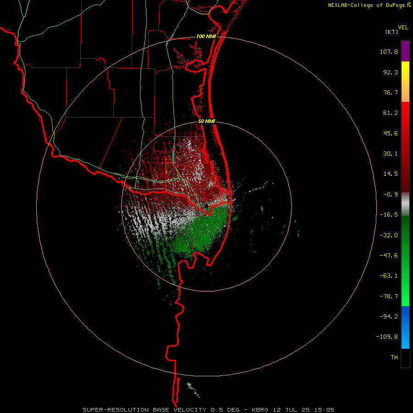Click the -32.0 legend value
The width and height of the screenshot is (413, 413).
(389, 235)
